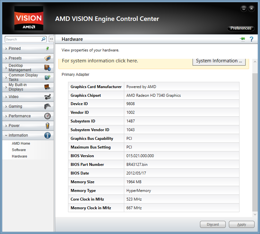260x234 pixels.
Task: Expand the Power section
Action: pyautogui.click(x=28, y=126)
